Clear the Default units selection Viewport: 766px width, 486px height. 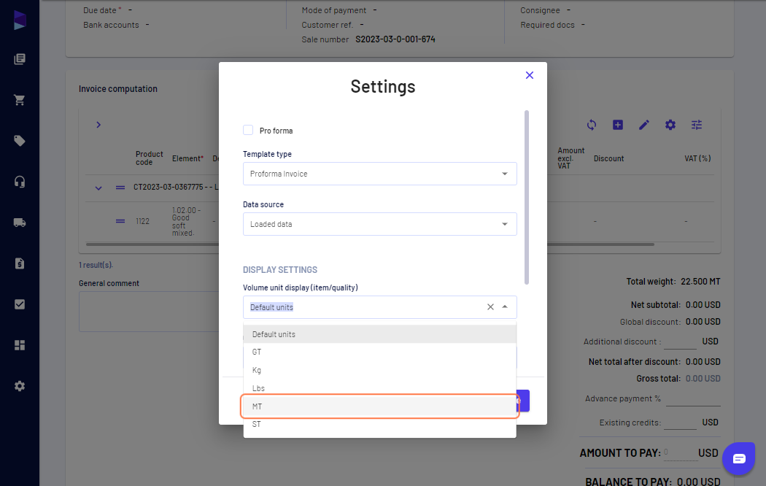[490, 306]
